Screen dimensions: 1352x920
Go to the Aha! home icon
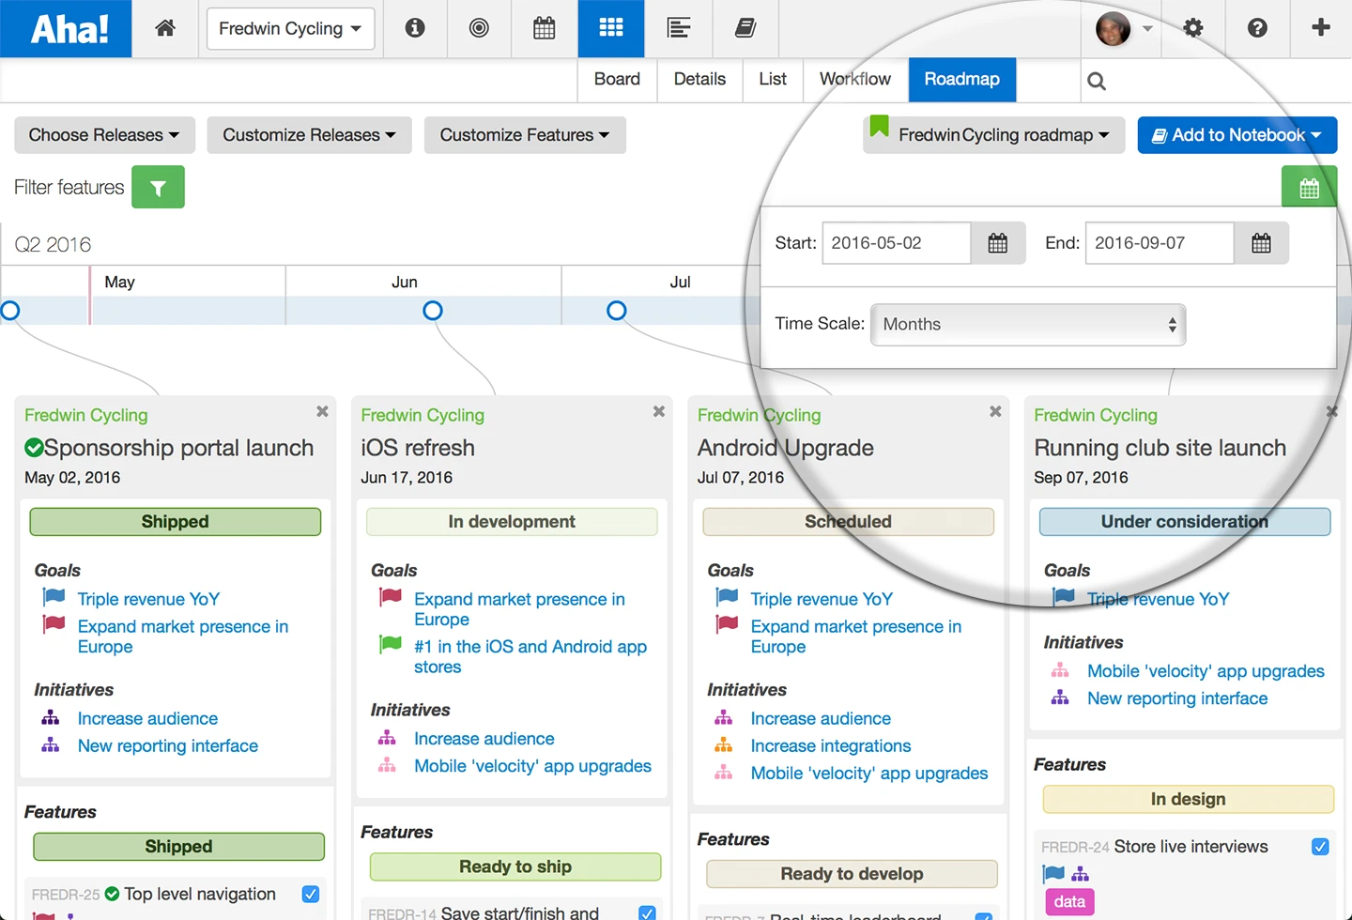tap(165, 28)
